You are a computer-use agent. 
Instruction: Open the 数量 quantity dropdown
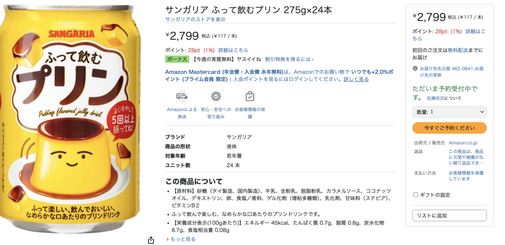click(449, 112)
